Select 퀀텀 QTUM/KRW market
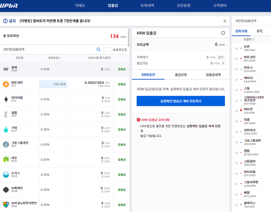Viewport: 271px width, 212px height. coord(251,153)
